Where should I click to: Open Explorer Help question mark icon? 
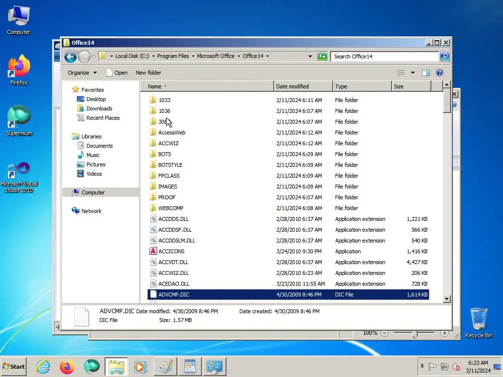[440, 73]
